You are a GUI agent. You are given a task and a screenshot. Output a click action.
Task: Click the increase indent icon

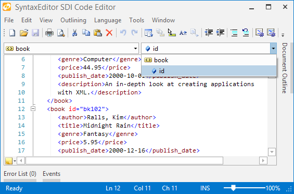tap(220, 33)
